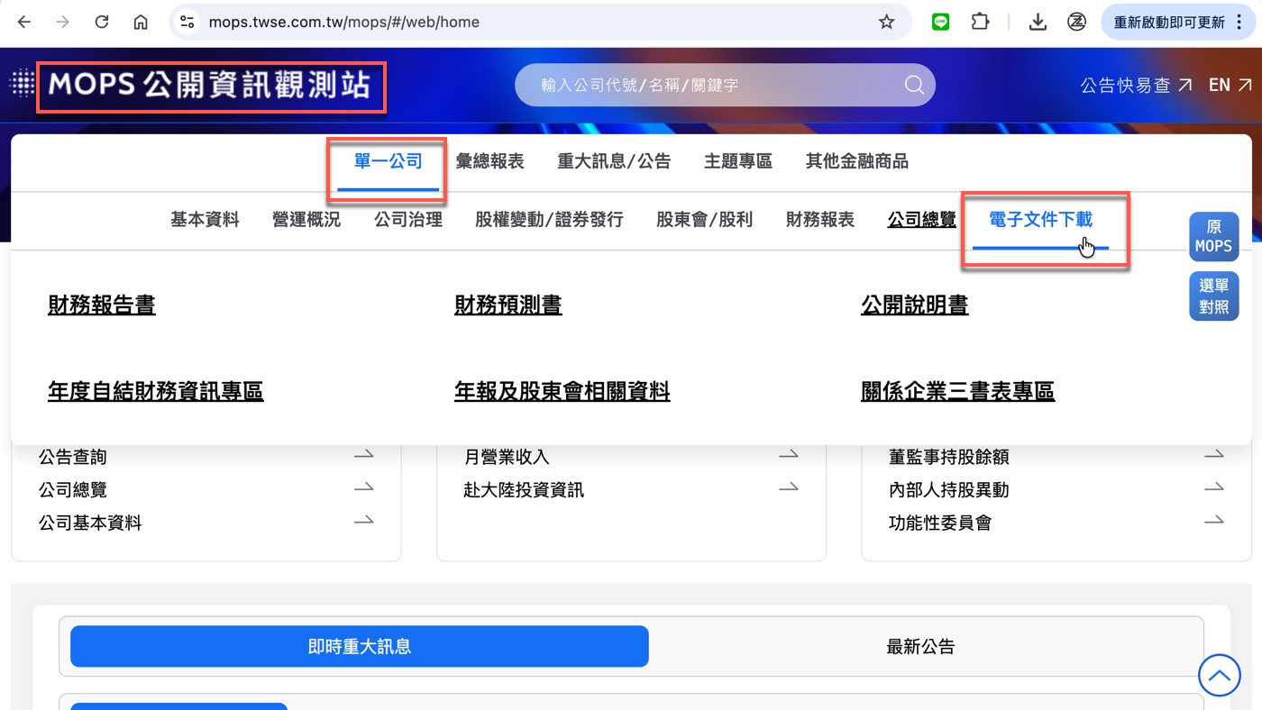Open the browser extensions puzzle icon
The width and height of the screenshot is (1262, 710).
pos(980,22)
